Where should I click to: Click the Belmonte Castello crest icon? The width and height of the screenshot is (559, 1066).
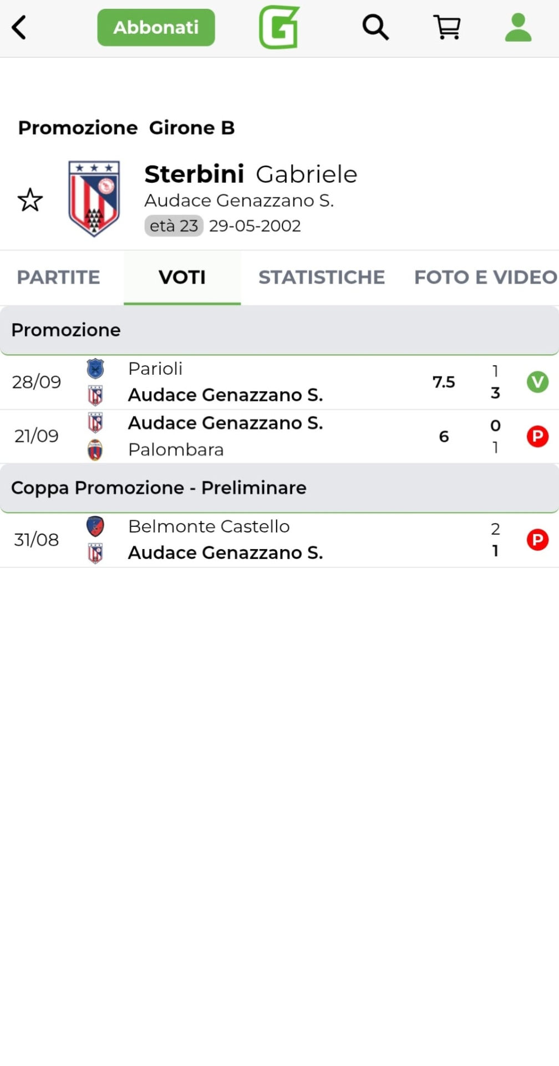tap(95, 526)
